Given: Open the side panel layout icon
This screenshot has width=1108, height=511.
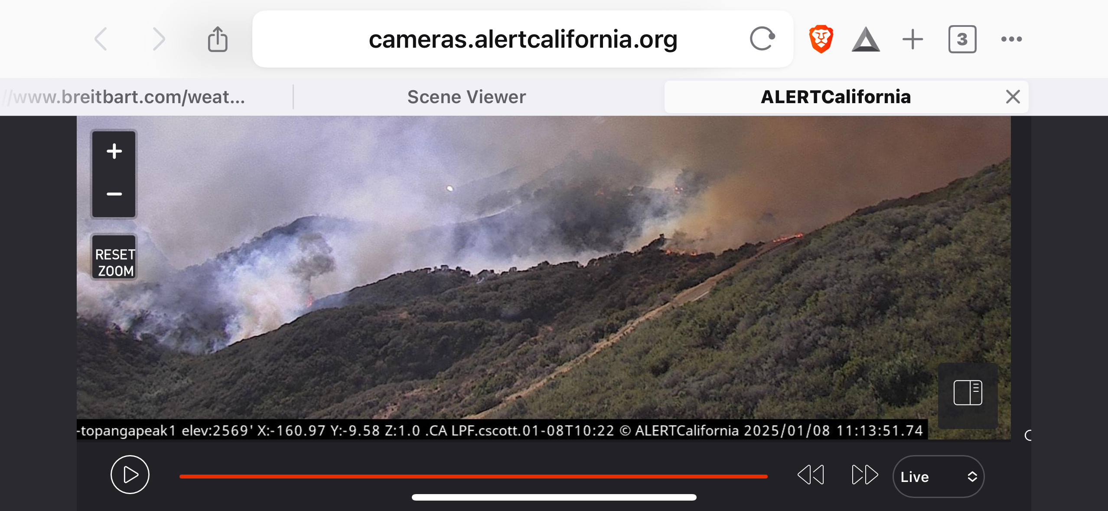Looking at the screenshot, I should tap(968, 393).
